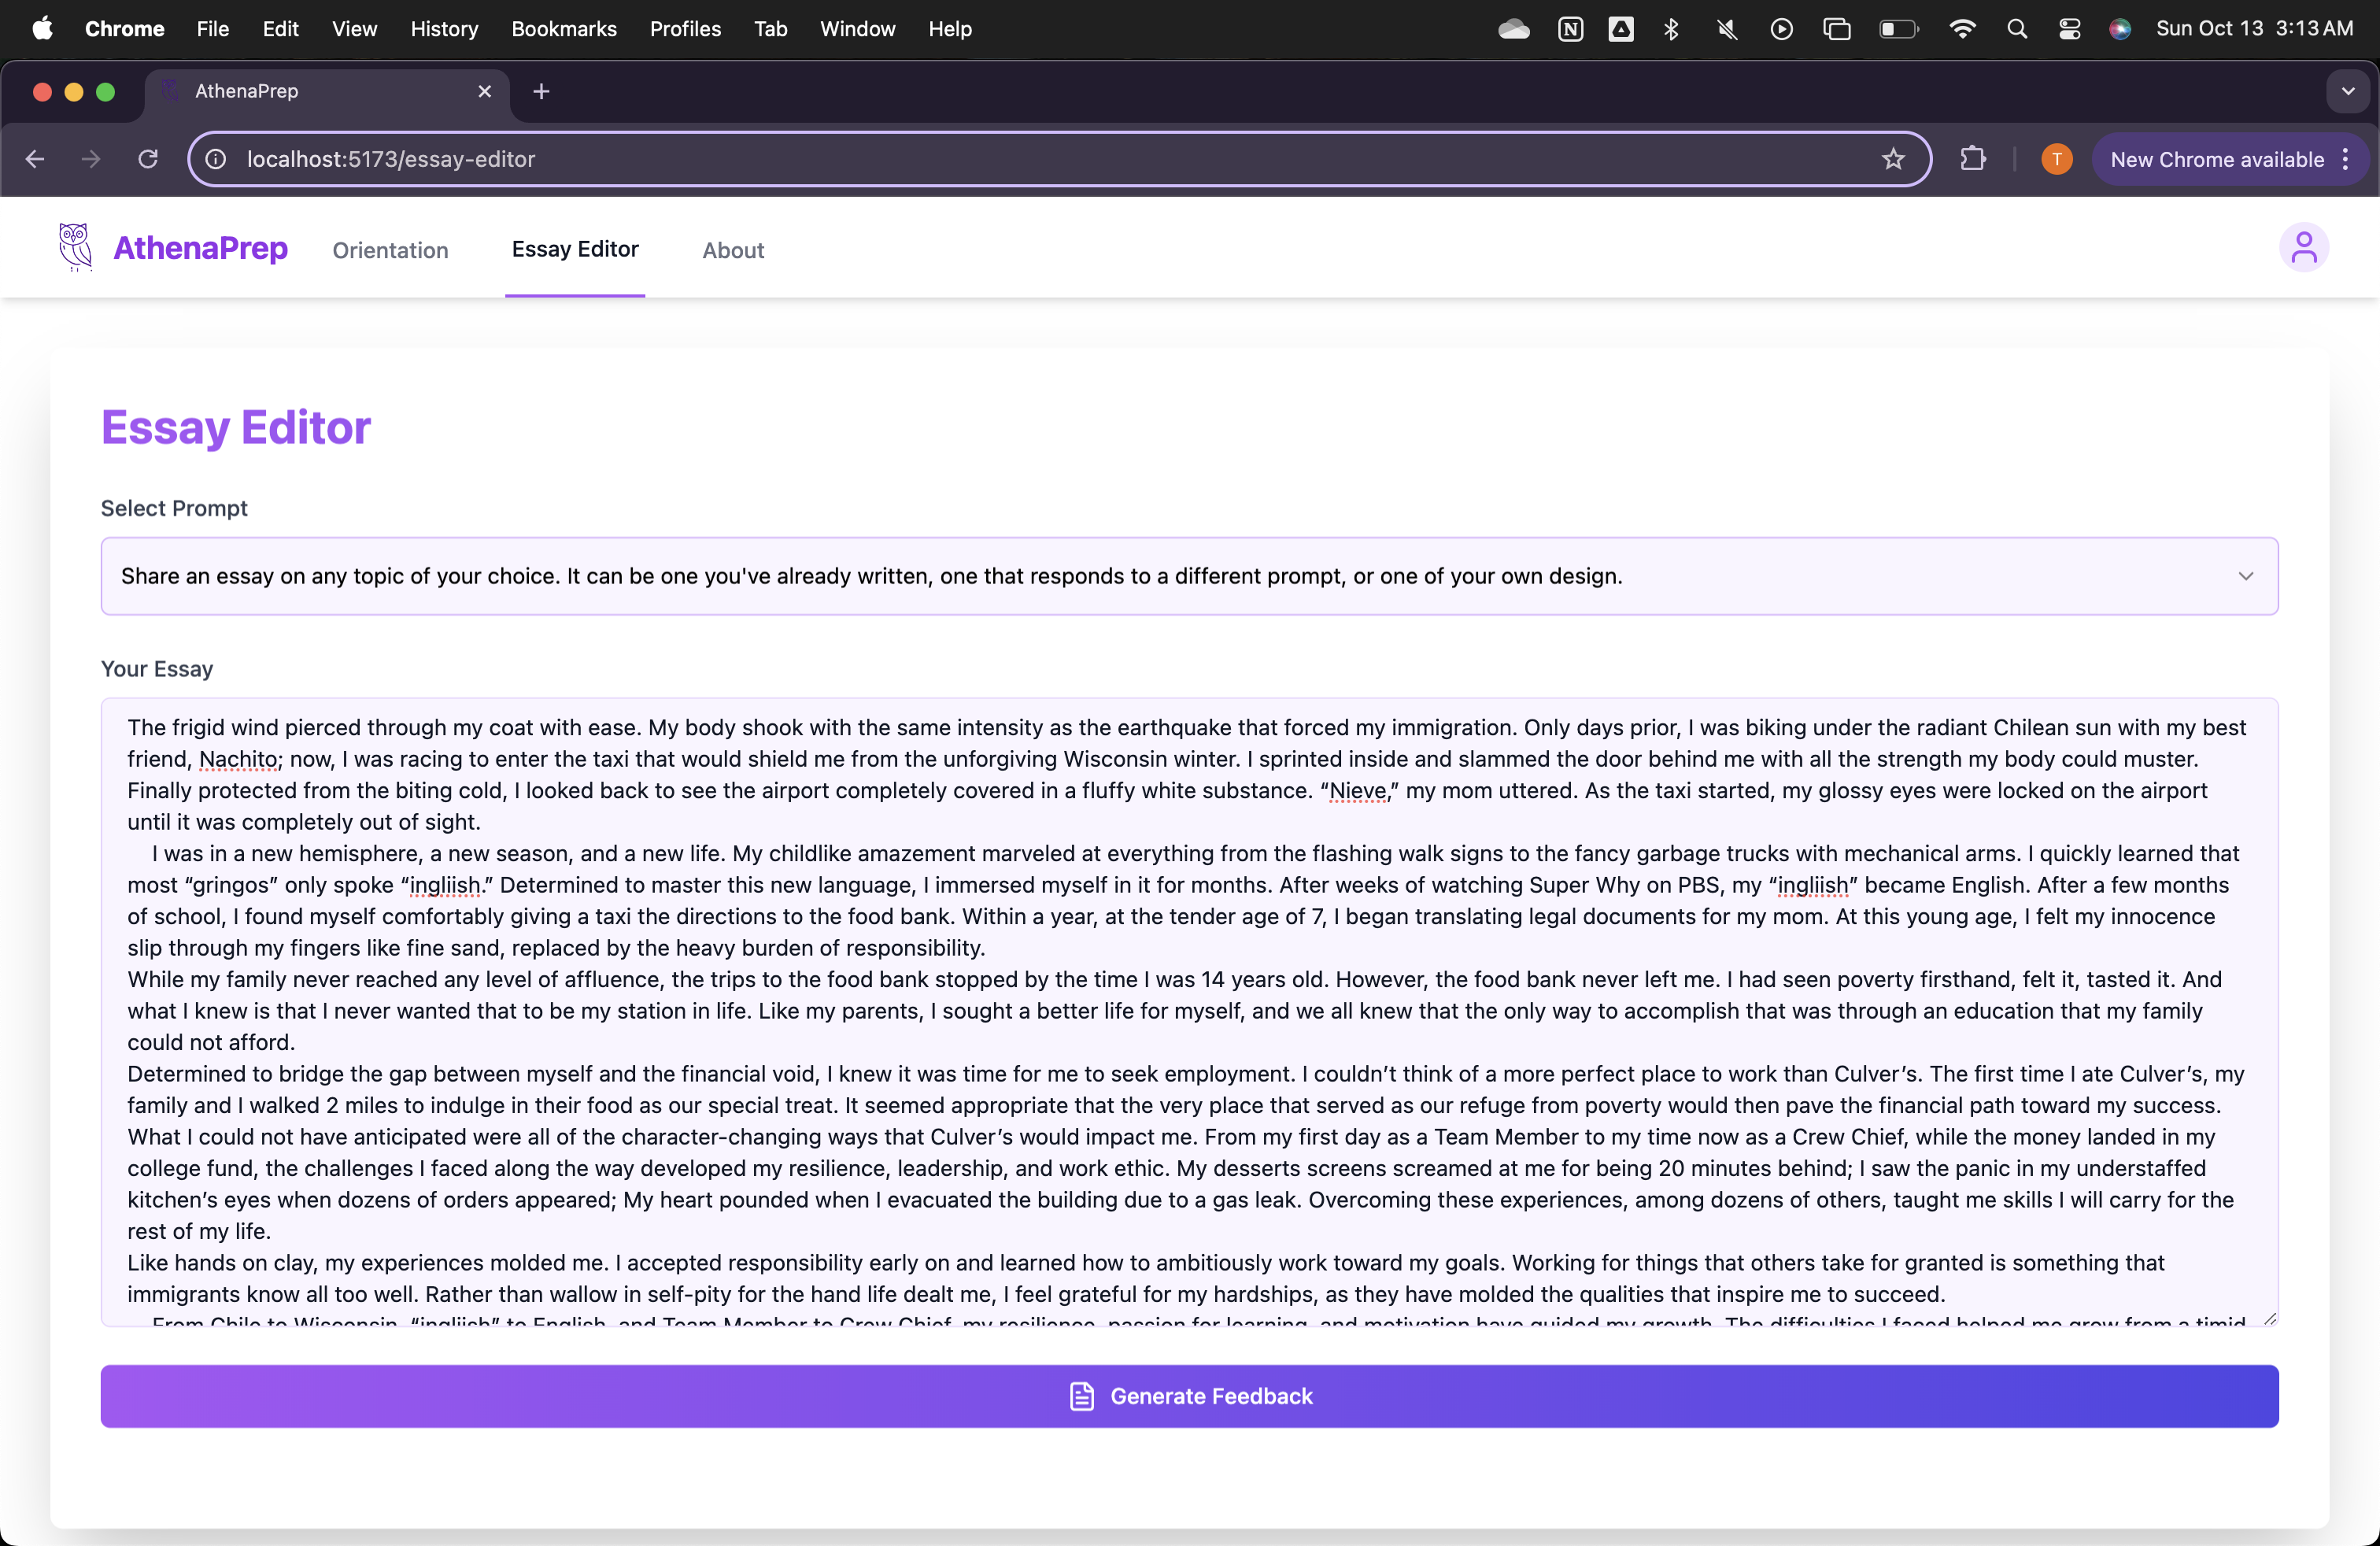Viewport: 2380px width, 1546px height.
Task: Open the History menu
Action: pyautogui.click(x=443, y=29)
